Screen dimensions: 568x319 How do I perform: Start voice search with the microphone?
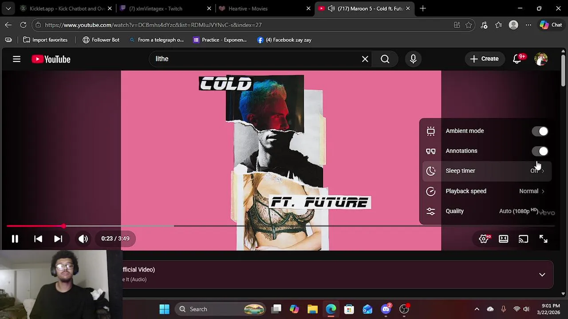(413, 59)
